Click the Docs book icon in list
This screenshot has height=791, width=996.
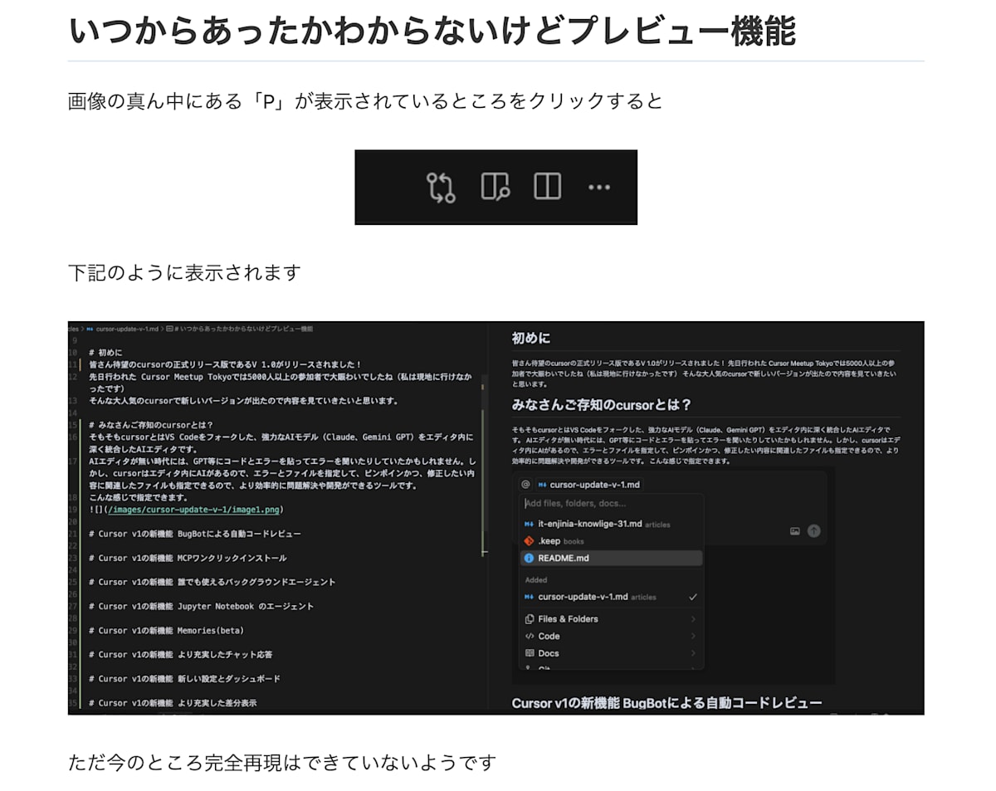click(x=530, y=653)
